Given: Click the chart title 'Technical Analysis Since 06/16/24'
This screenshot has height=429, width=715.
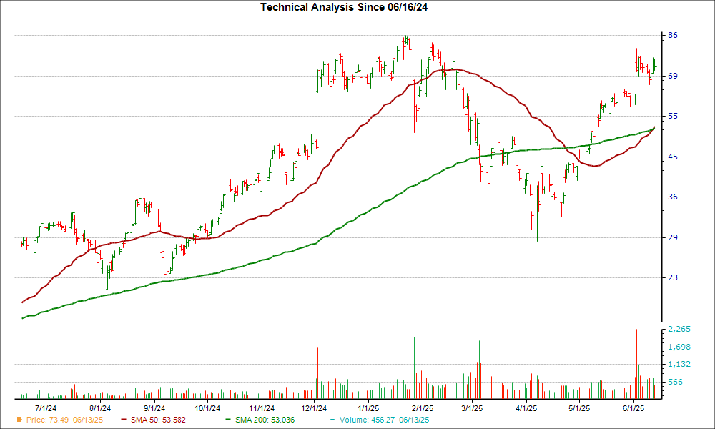Looking at the screenshot, I should click(x=344, y=7).
